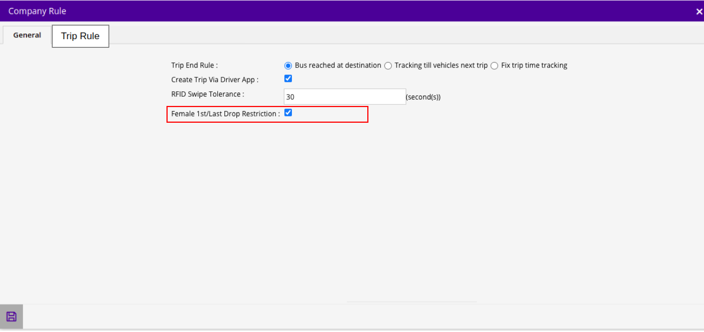Click the 'Tracking till vehicles next trip' text
Viewport: 704px width, 332px height.
pyautogui.click(x=441, y=65)
